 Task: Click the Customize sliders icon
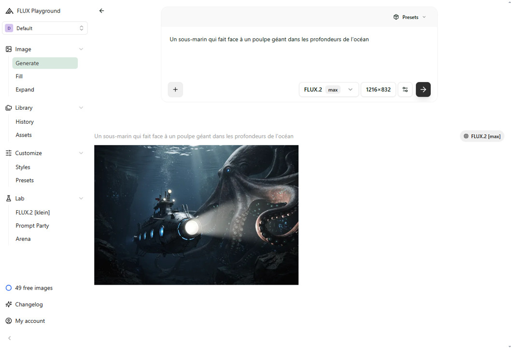point(9,153)
